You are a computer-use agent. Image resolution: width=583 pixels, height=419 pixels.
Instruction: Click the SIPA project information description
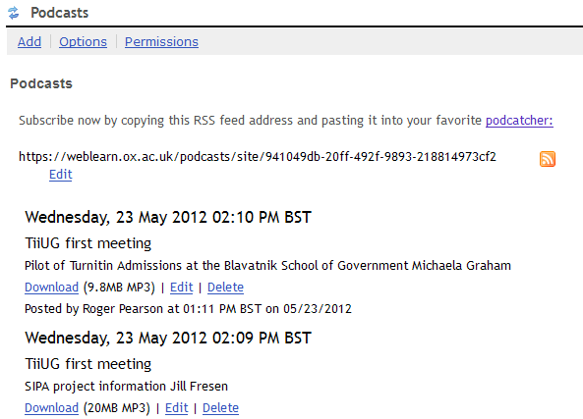tap(126, 386)
